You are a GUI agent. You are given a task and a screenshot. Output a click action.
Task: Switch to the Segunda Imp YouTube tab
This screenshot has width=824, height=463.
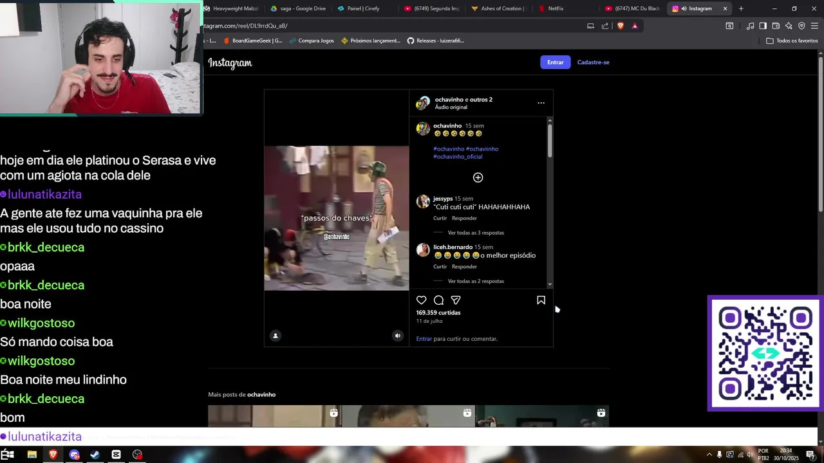[432, 8]
